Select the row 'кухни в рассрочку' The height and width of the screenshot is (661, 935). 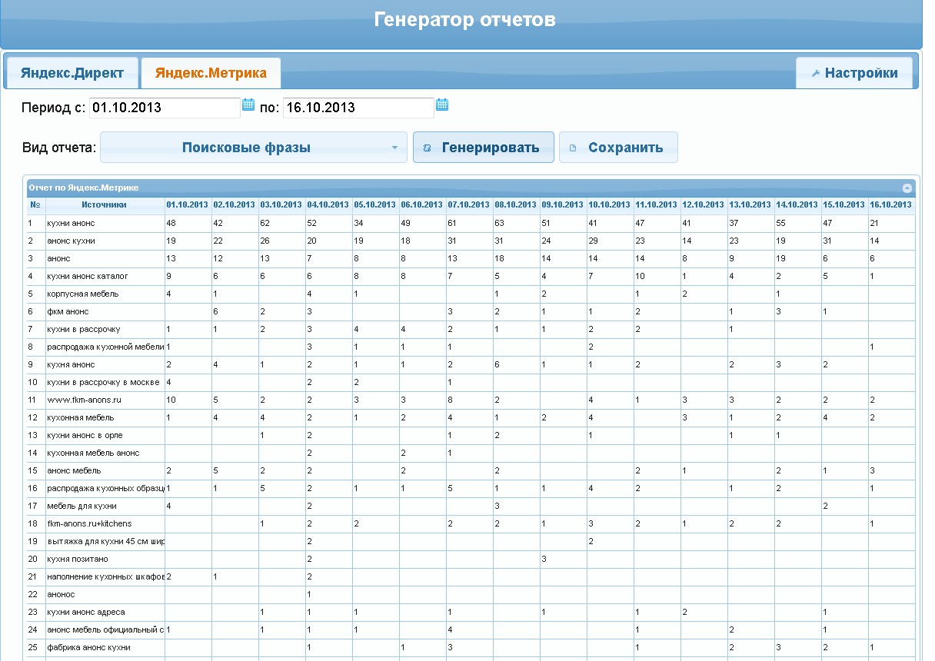(470, 330)
